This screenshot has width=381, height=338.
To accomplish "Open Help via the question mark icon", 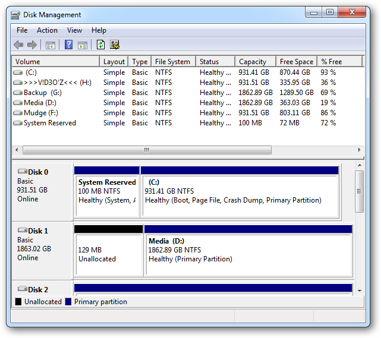I will coord(69,45).
